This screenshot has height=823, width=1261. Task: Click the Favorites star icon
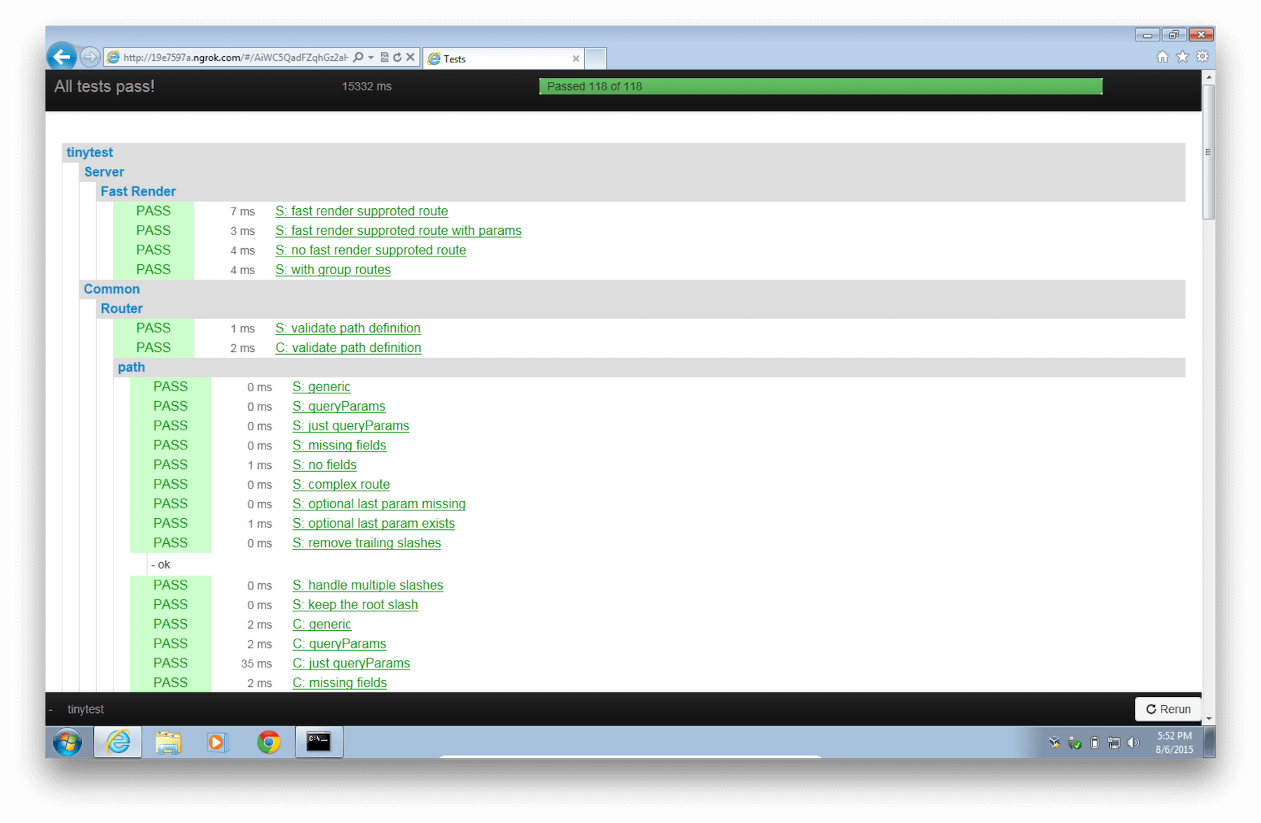[1182, 57]
